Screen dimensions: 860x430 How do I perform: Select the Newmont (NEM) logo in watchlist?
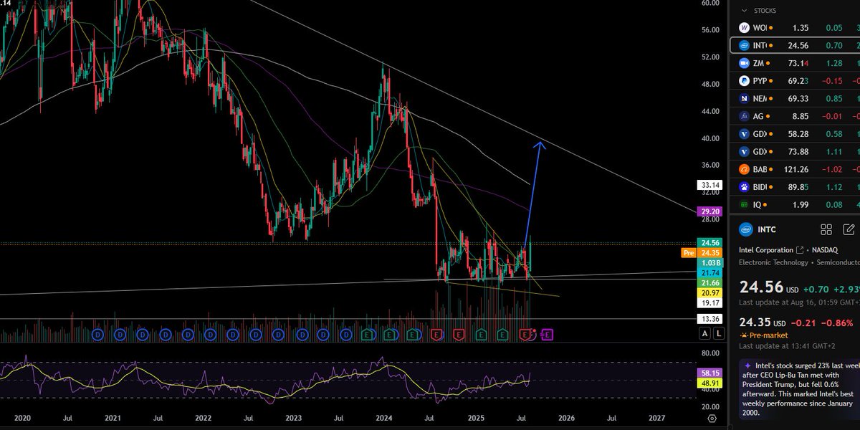pyautogui.click(x=744, y=98)
